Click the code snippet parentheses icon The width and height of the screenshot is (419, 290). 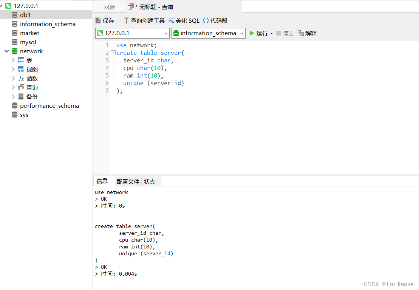(x=206, y=20)
